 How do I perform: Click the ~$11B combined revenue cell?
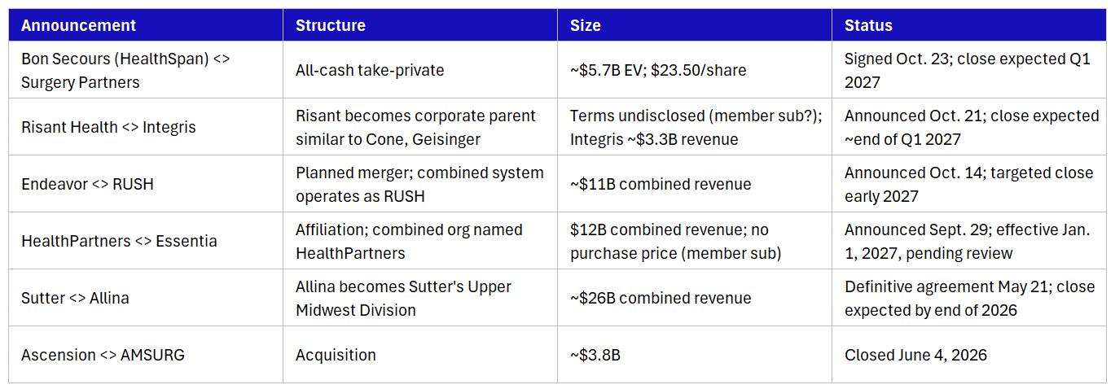pos(695,184)
